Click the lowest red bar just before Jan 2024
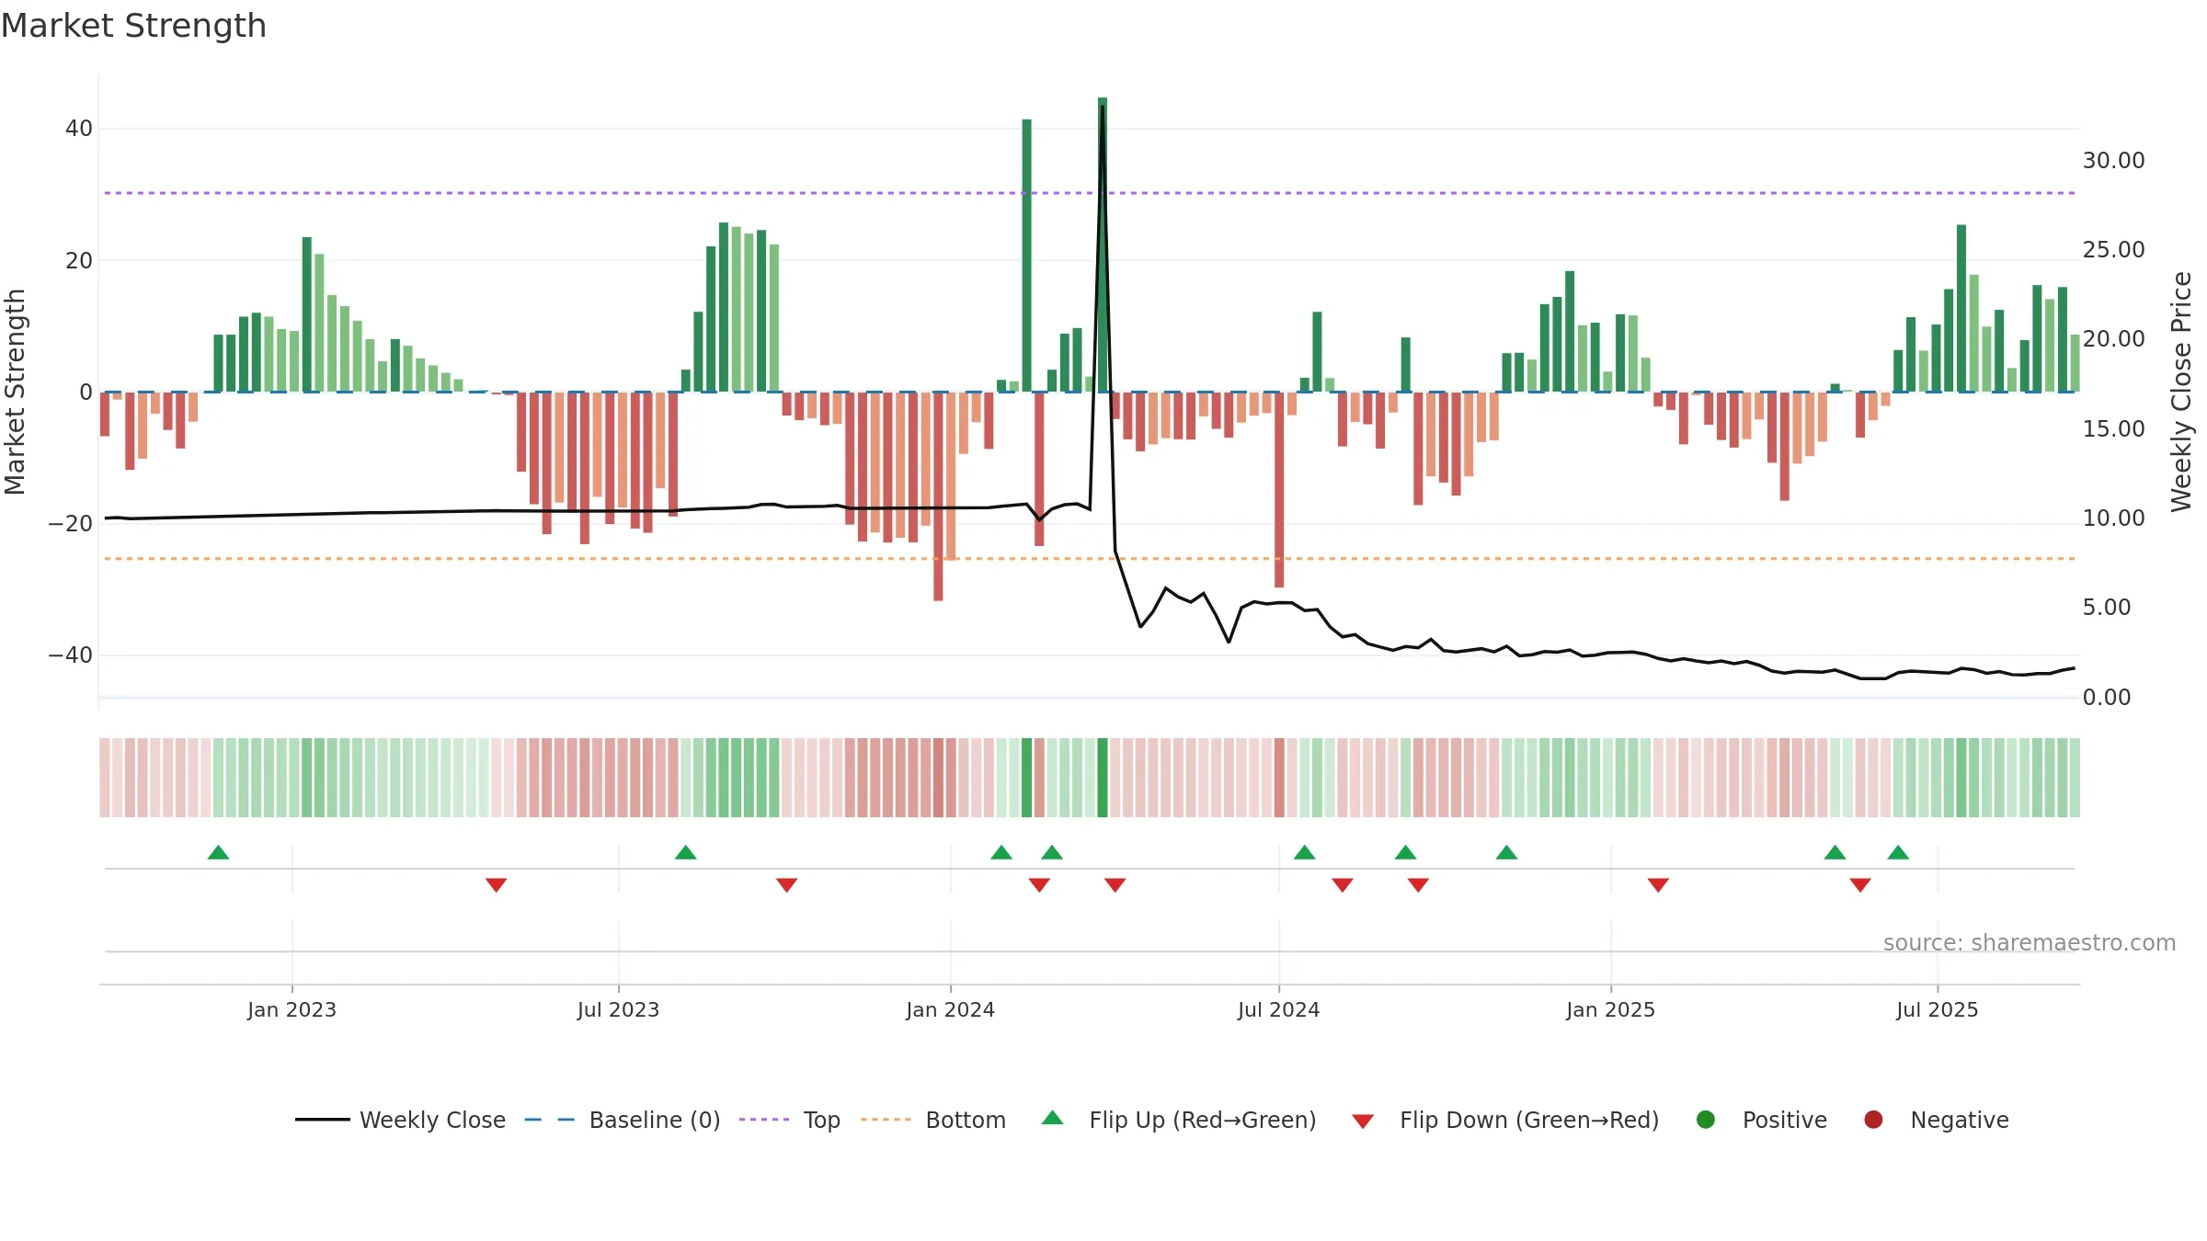 point(938,496)
